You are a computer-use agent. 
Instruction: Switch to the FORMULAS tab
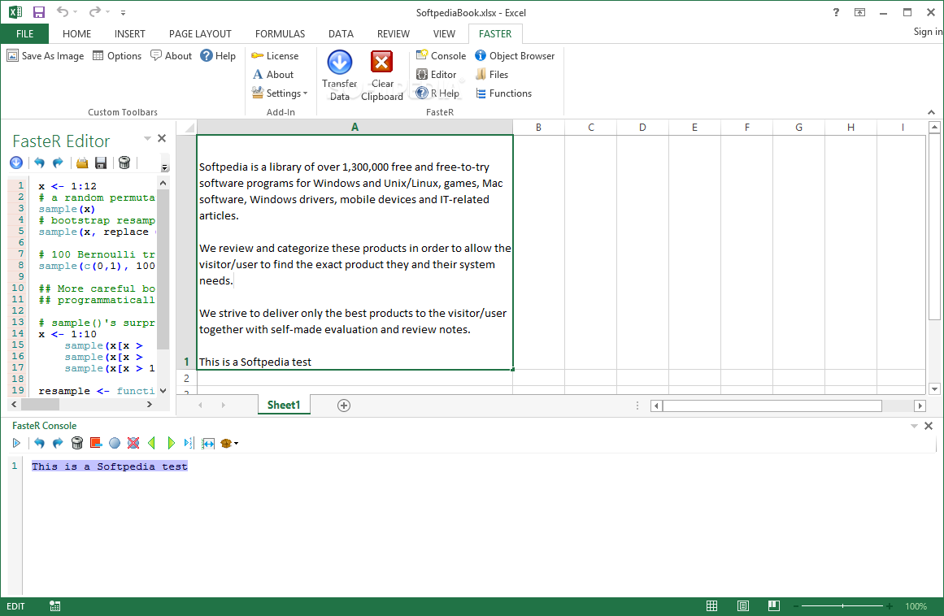click(280, 33)
